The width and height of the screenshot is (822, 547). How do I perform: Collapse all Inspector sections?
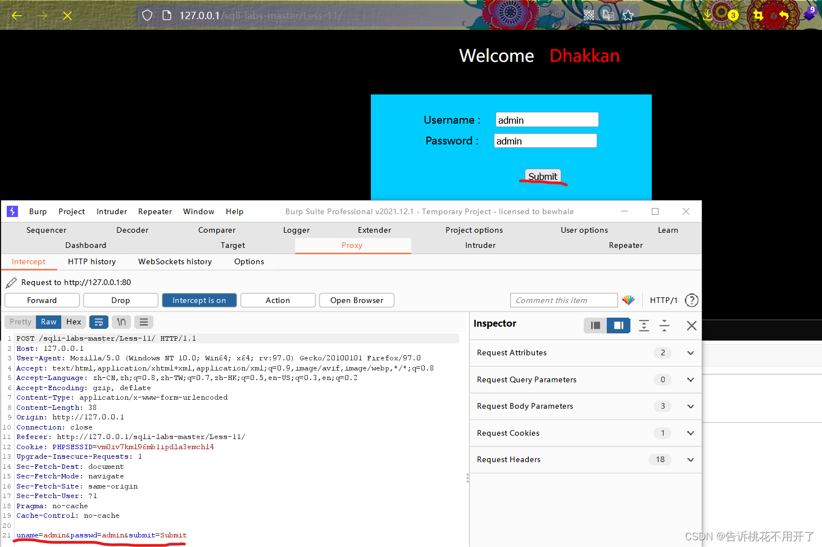pos(665,326)
